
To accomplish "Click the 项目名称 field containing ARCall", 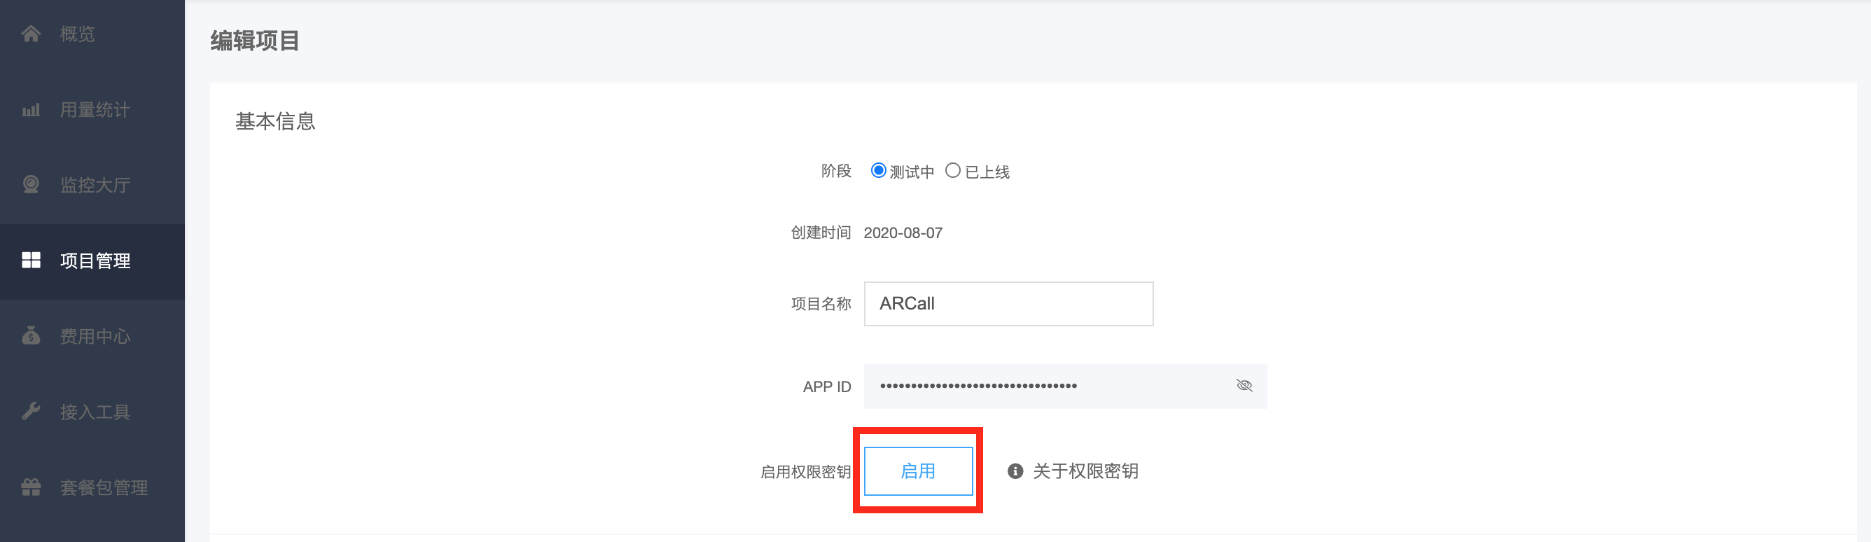I will point(1008,304).
